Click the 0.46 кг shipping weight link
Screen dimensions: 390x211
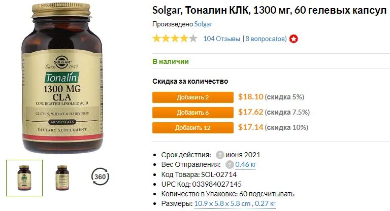245,164
